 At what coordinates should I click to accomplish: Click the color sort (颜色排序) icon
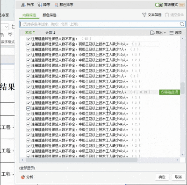click(x=57, y=5)
